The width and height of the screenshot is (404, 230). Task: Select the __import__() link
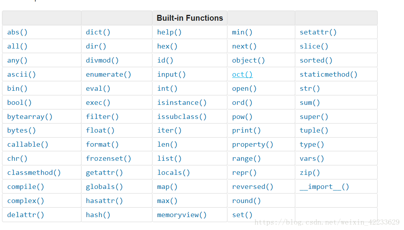pyautogui.click(x=324, y=187)
